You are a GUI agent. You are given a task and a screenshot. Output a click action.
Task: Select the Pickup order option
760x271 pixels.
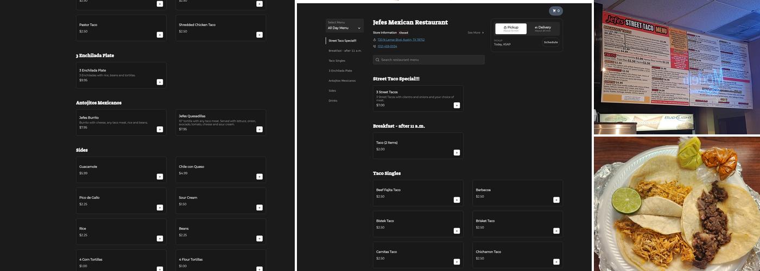coord(511,29)
